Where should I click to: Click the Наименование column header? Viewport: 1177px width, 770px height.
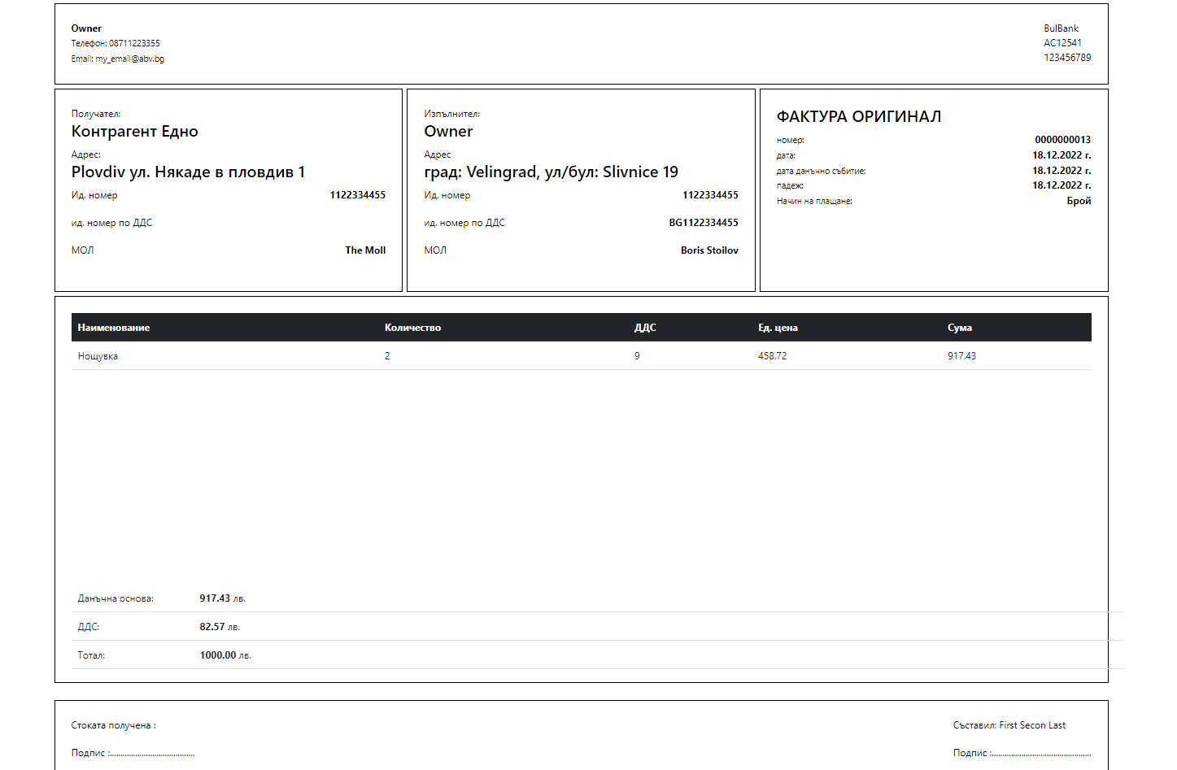point(113,327)
